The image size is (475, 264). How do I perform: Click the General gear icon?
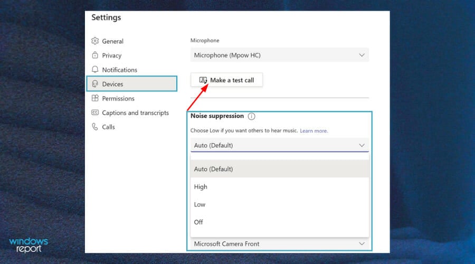click(x=95, y=41)
